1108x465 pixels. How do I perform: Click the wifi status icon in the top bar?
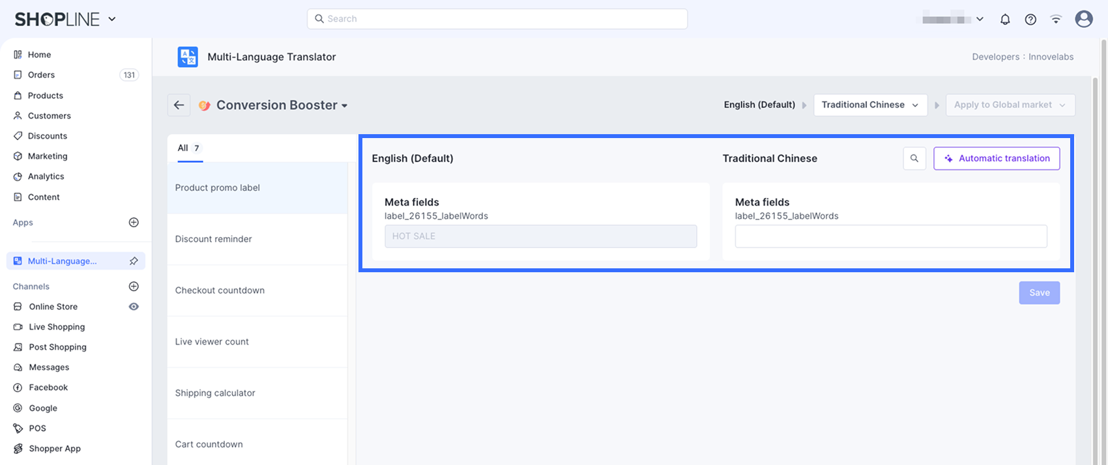pos(1056,20)
